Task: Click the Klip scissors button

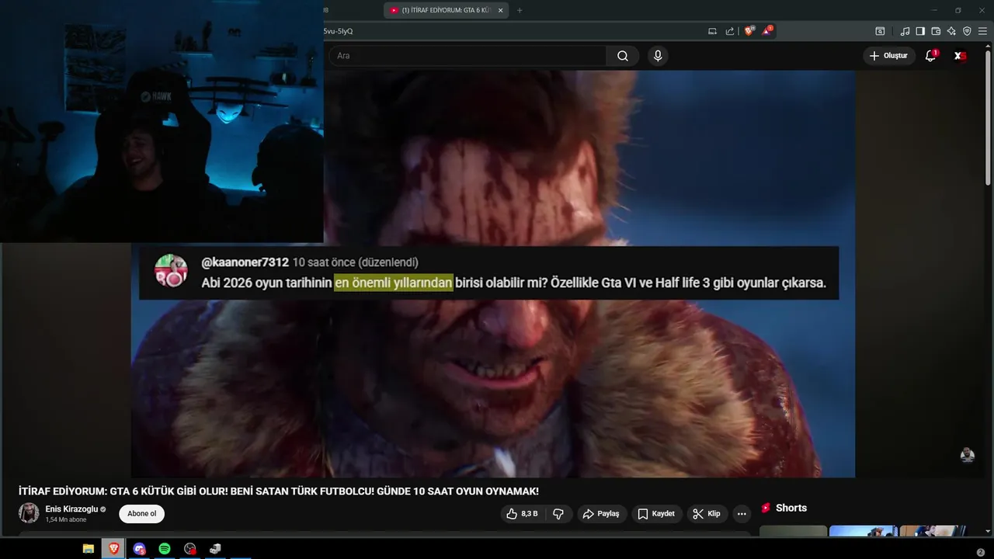Action: point(707,514)
